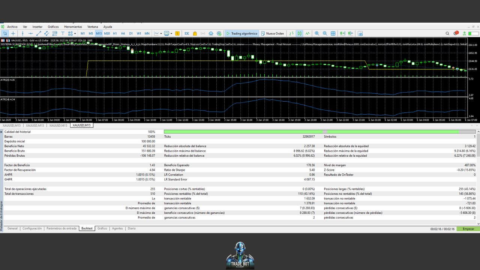
Task: Switch to the General tester tab
Action: [12, 228]
